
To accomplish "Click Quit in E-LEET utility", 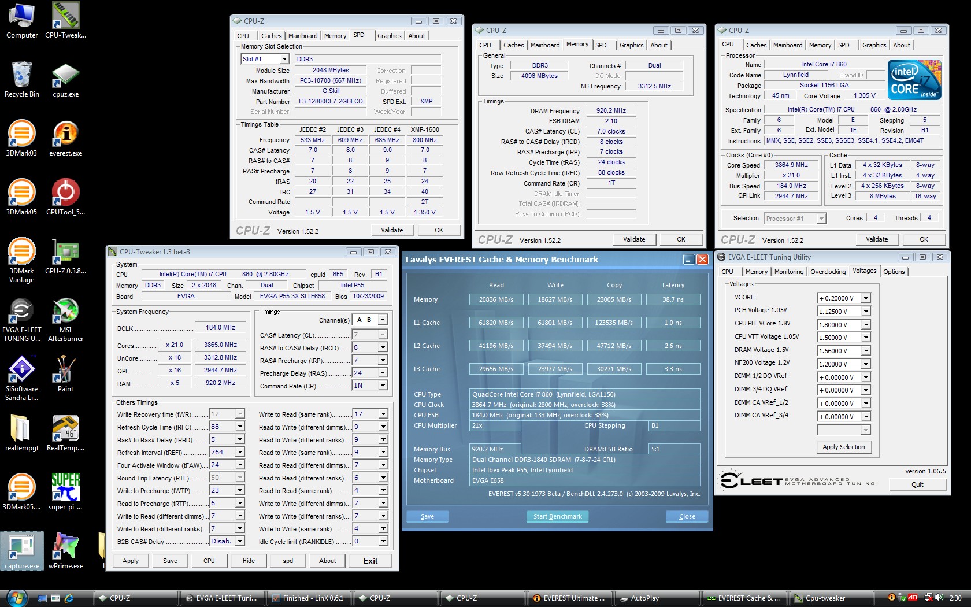I will (x=917, y=484).
